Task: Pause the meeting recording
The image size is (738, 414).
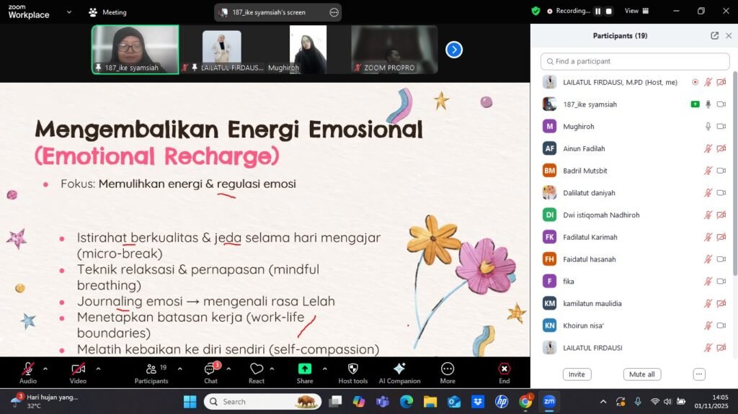Action: coord(597,11)
